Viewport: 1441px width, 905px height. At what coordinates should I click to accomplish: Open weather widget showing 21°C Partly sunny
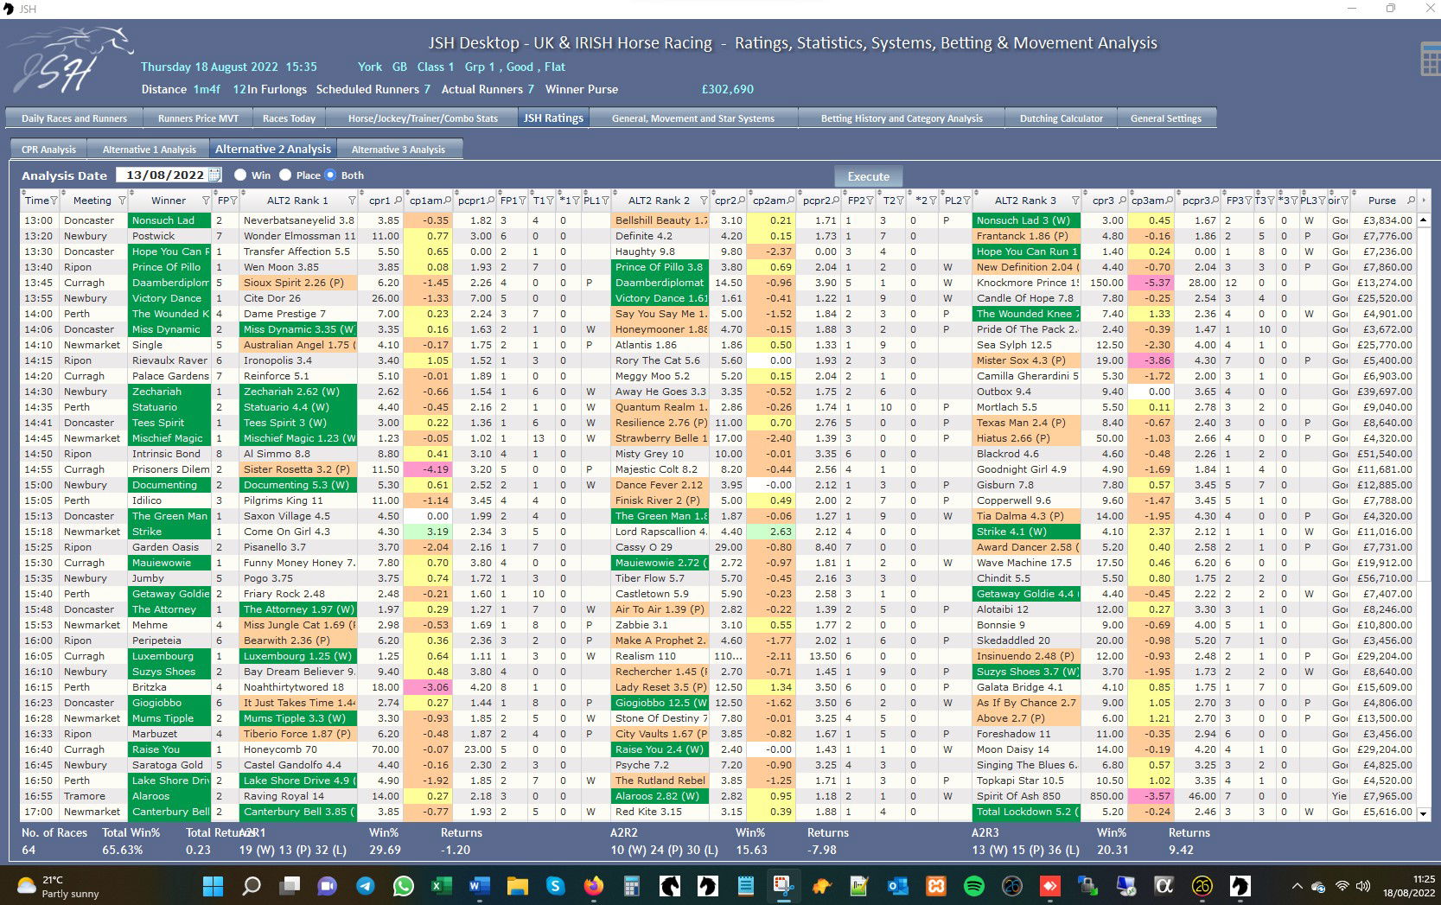[x=60, y=886]
